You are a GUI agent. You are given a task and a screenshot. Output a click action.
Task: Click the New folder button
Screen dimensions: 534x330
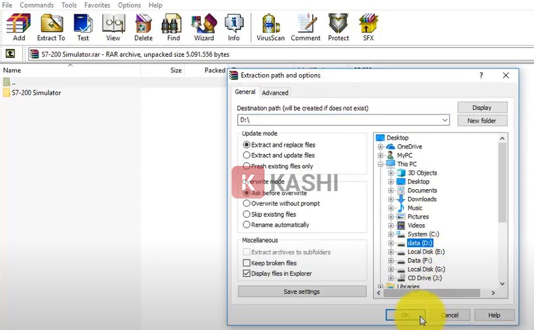click(482, 120)
